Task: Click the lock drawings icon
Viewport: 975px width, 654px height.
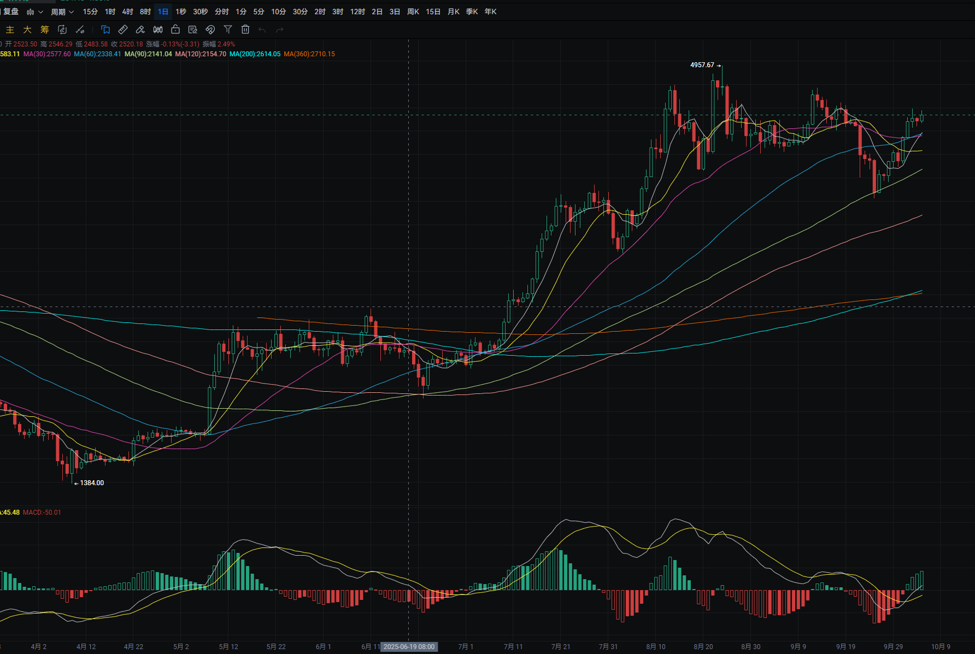Action: click(175, 30)
